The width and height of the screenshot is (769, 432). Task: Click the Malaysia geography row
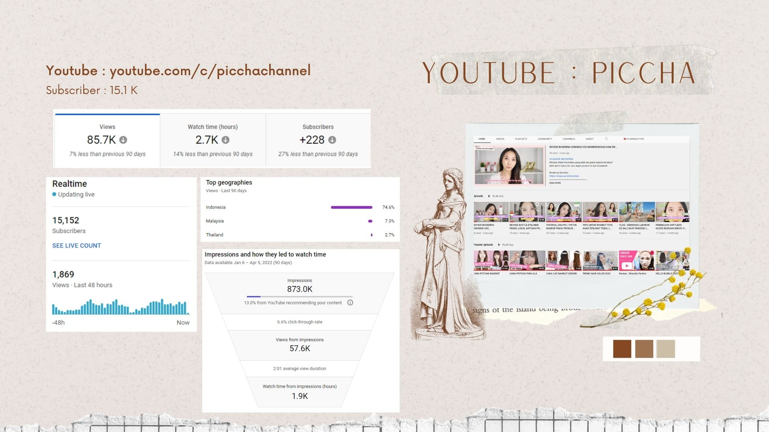(300, 221)
